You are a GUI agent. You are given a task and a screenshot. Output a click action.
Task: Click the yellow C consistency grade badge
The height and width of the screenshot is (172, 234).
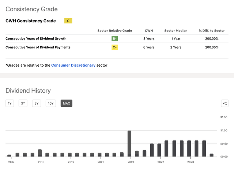pos(68,21)
